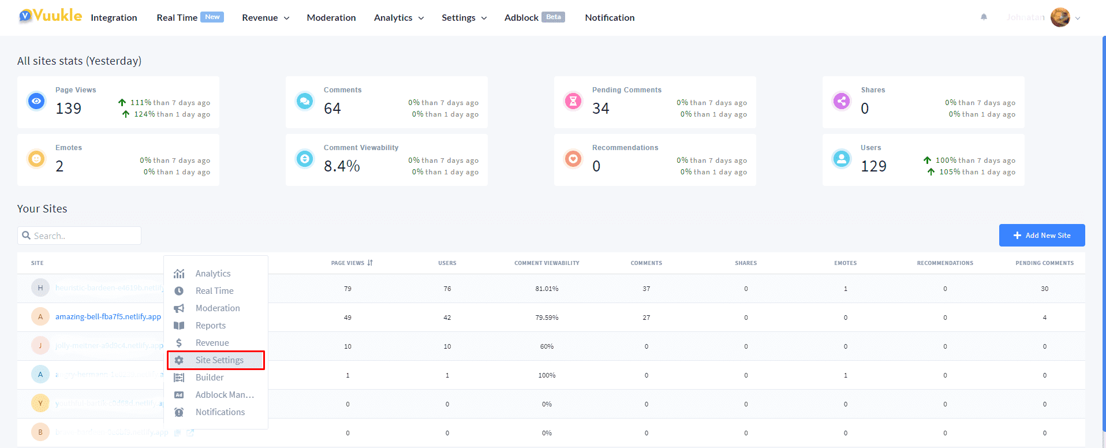
Task: Open the notification bell icon
Action: pyautogui.click(x=984, y=17)
